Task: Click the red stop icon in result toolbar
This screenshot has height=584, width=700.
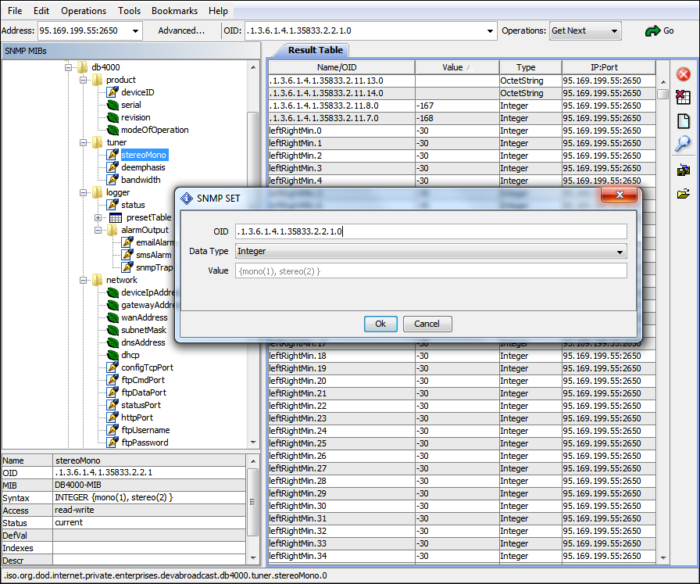Action: coord(683,75)
